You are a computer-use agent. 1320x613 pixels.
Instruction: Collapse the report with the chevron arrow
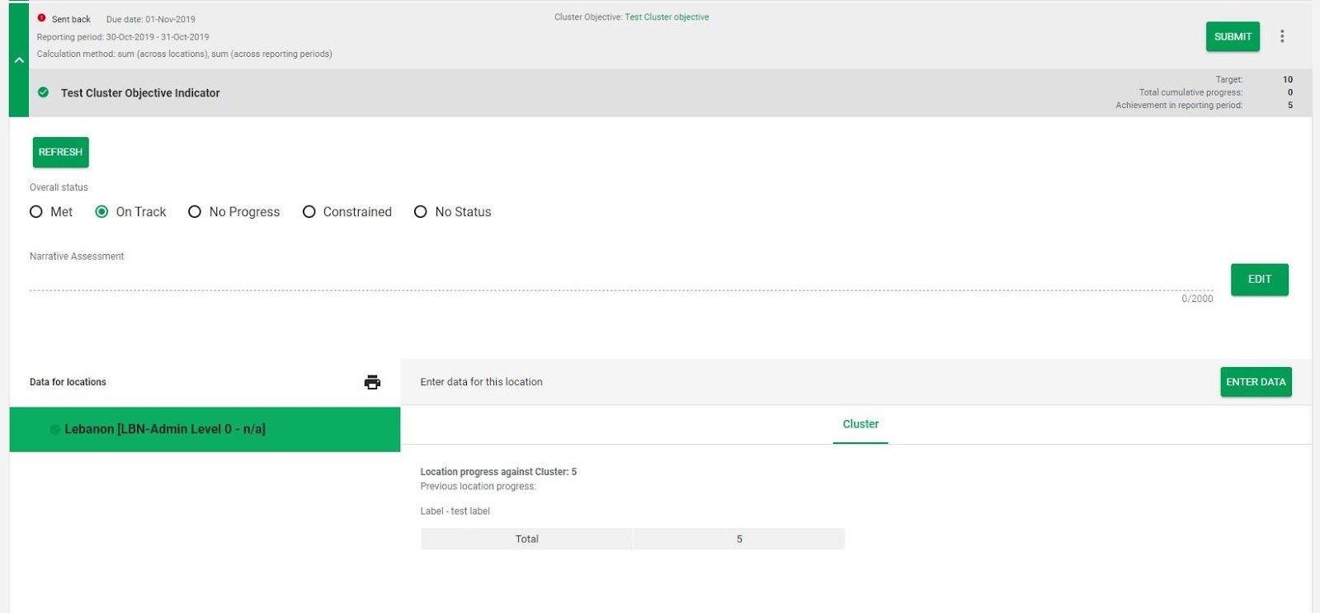[x=19, y=60]
